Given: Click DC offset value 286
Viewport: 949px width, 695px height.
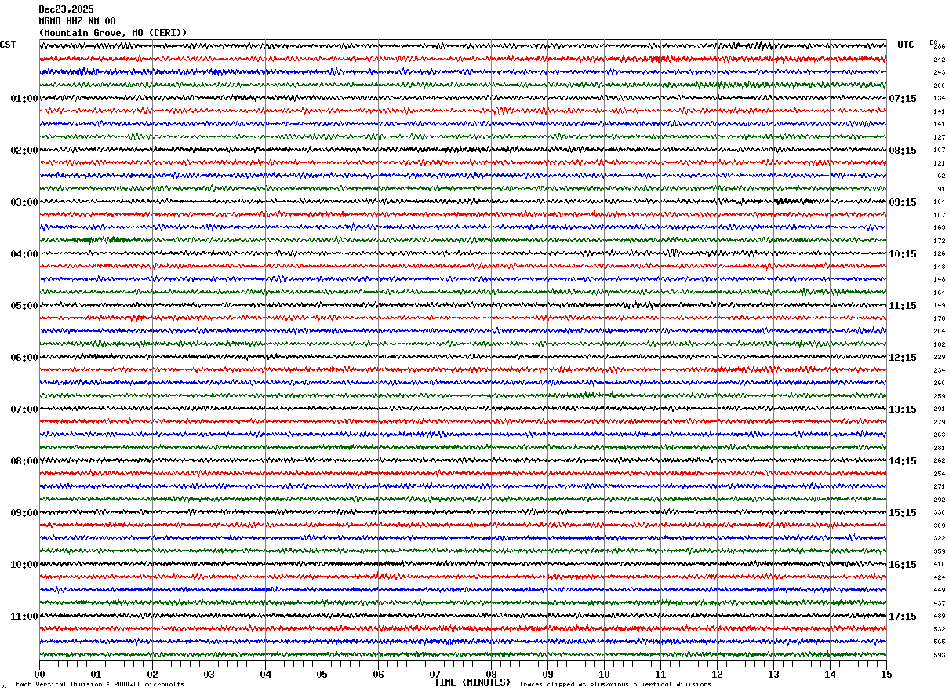Looking at the screenshot, I should tap(940, 47).
